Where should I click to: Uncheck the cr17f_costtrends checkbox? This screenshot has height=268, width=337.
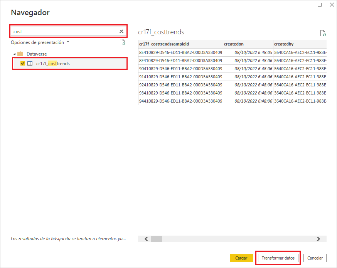tap(23, 63)
